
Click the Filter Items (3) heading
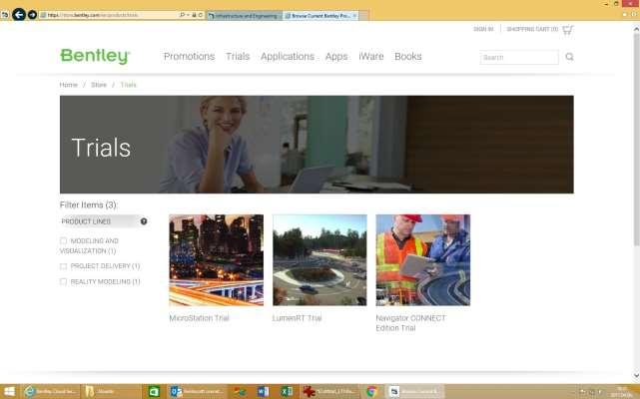point(88,204)
